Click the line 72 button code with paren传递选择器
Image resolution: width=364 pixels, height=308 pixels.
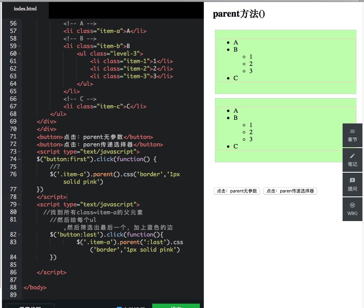point(100,144)
